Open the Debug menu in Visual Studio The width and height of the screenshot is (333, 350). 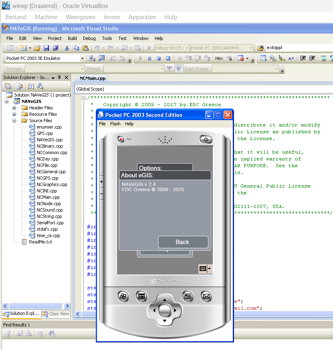(x=89, y=38)
